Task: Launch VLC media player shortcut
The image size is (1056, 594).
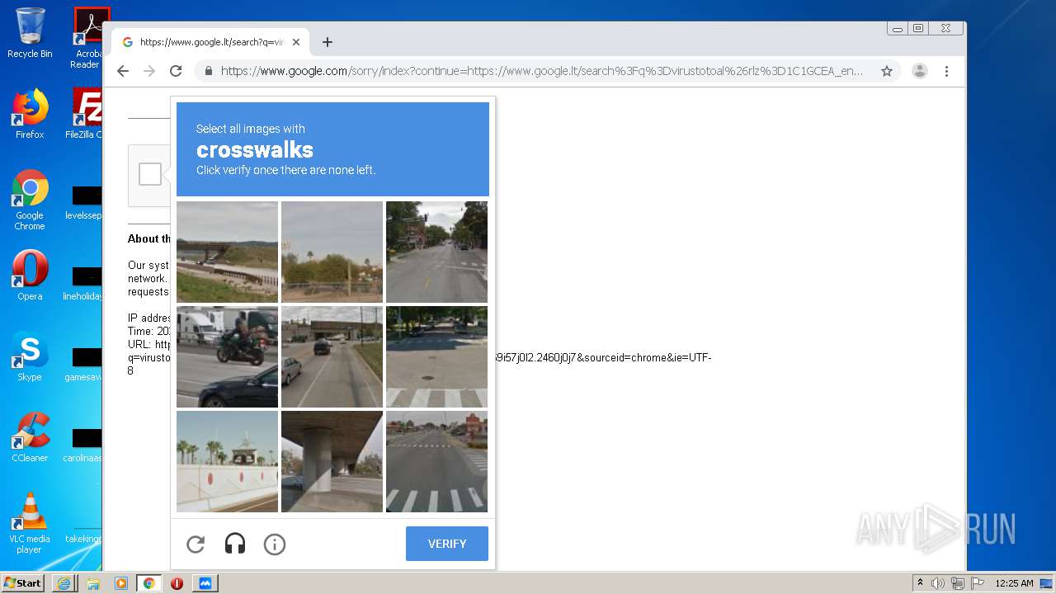Action: point(30,524)
